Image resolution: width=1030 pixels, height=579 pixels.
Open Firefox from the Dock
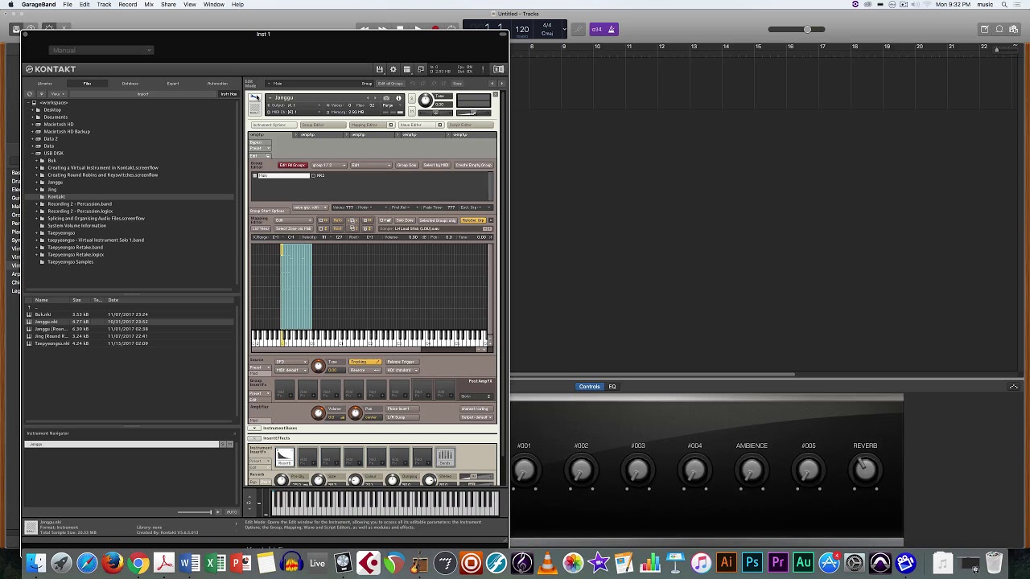coord(113,563)
